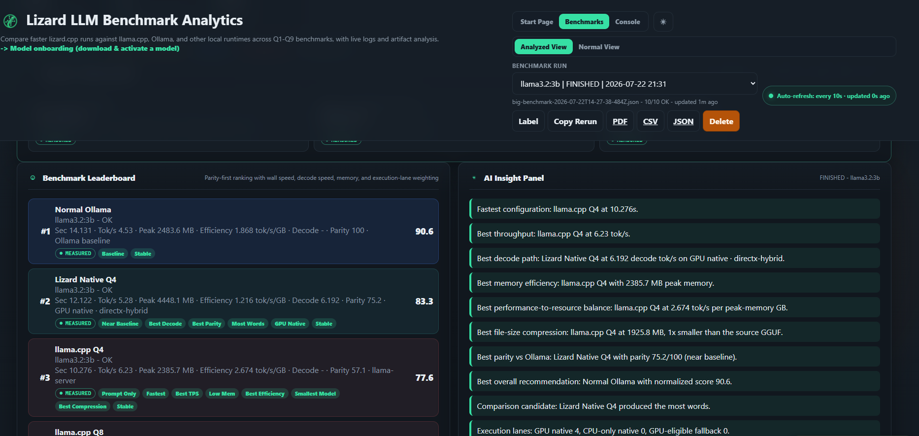Click the Comparison candidate insight row

point(675,406)
